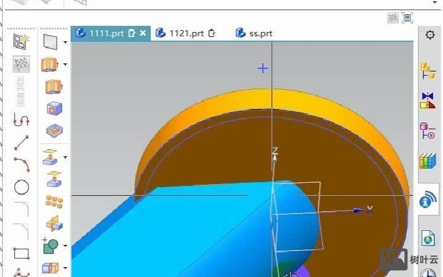443x277 pixels.
Task: Select the Line sketch tool
Action: coord(22,142)
